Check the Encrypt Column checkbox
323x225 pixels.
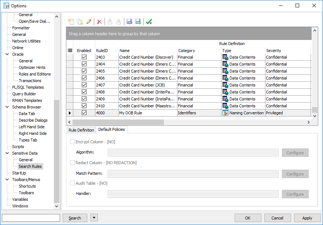click(72, 141)
